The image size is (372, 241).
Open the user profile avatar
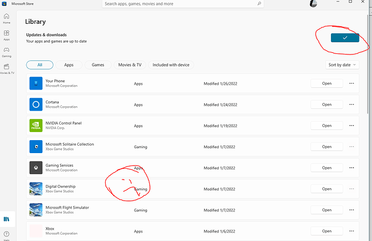click(x=314, y=4)
